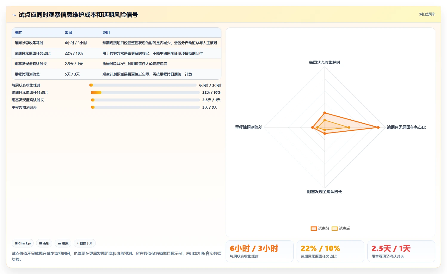Click the title icon beside 试点应同时观察

click(14, 15)
